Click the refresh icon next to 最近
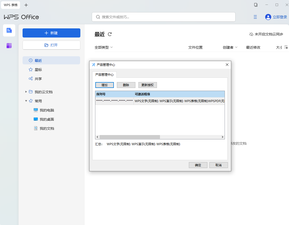 pyautogui.click(x=110, y=34)
